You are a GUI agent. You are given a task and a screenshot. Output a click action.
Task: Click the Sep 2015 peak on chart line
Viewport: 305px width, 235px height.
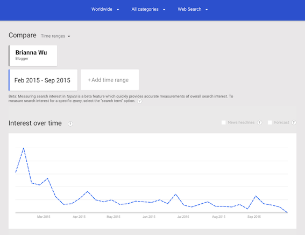pos(256,196)
